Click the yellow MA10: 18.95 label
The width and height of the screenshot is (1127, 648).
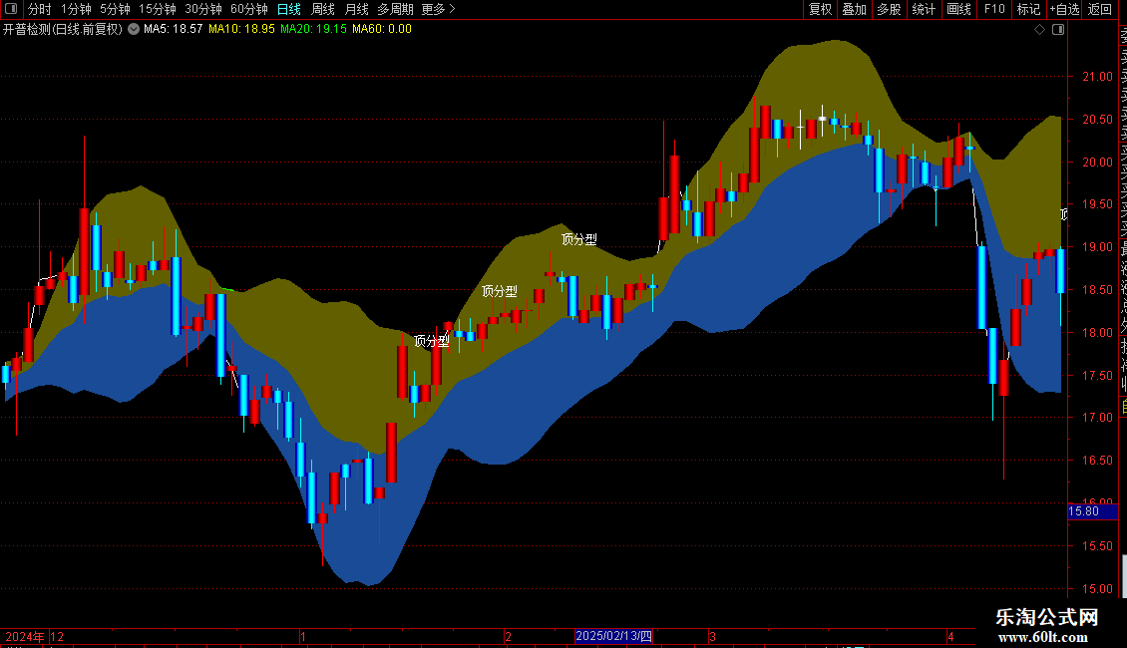241,30
